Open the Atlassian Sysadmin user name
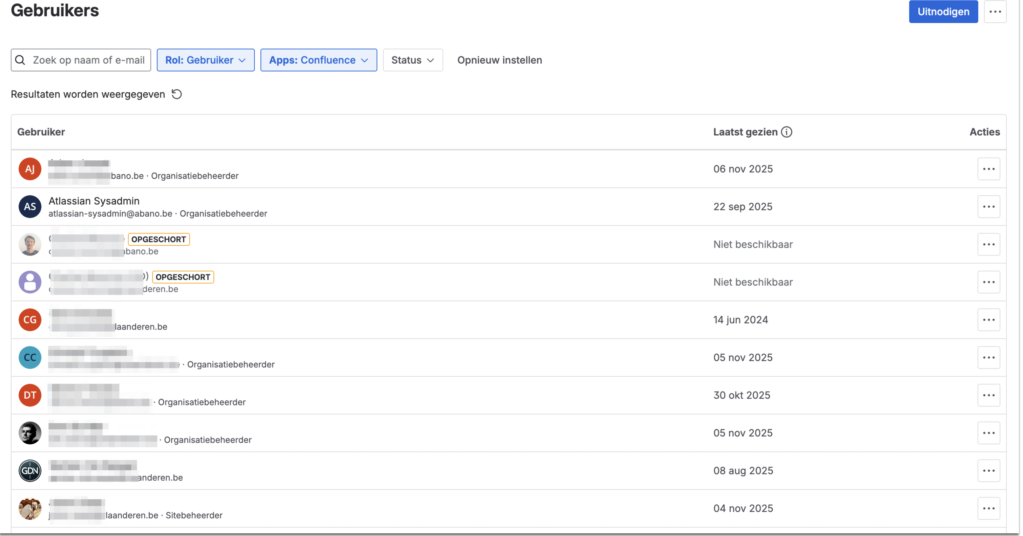This screenshot has height=536, width=1023. (x=94, y=201)
